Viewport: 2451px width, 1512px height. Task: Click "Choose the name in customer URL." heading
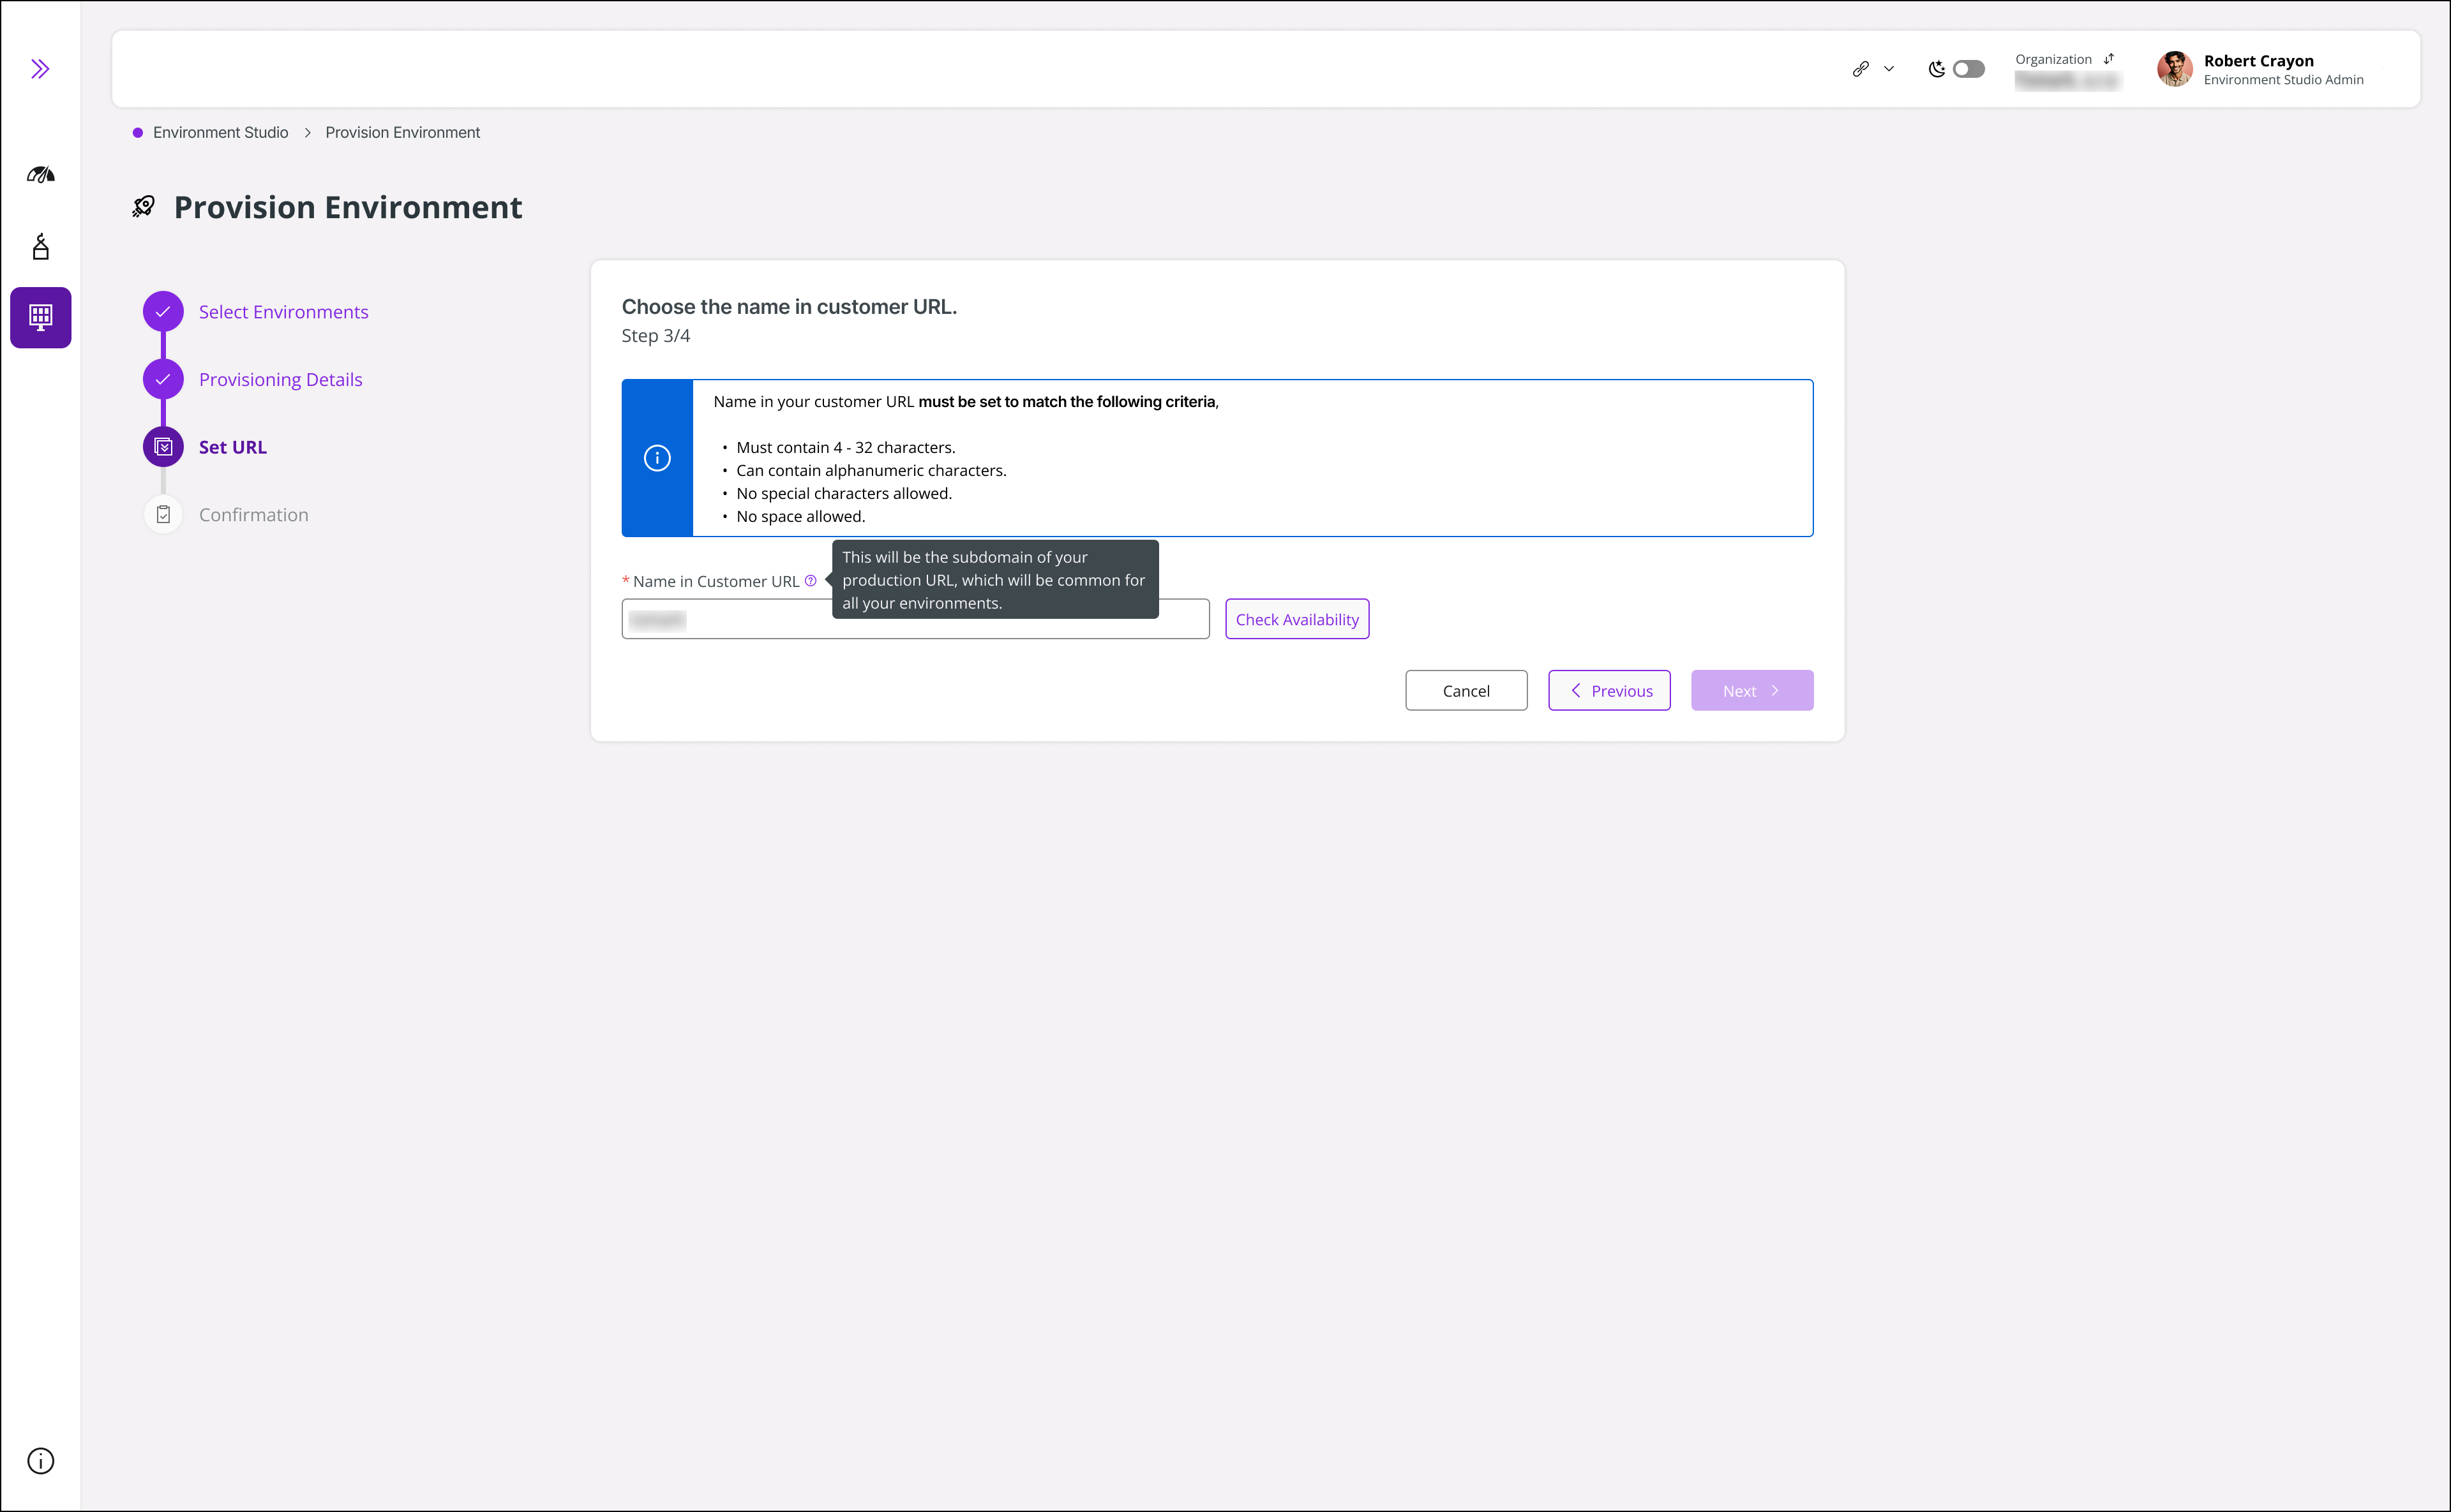pos(790,307)
